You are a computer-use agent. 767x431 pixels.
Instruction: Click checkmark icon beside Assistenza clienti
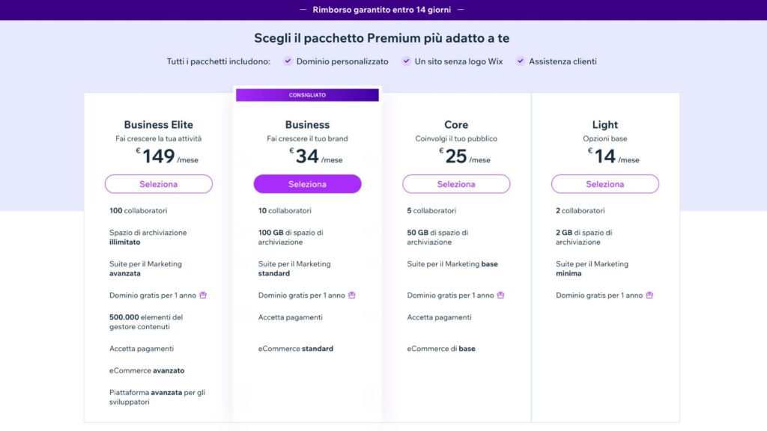(x=521, y=61)
